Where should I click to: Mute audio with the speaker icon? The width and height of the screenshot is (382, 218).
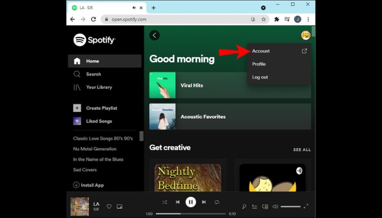(275, 207)
